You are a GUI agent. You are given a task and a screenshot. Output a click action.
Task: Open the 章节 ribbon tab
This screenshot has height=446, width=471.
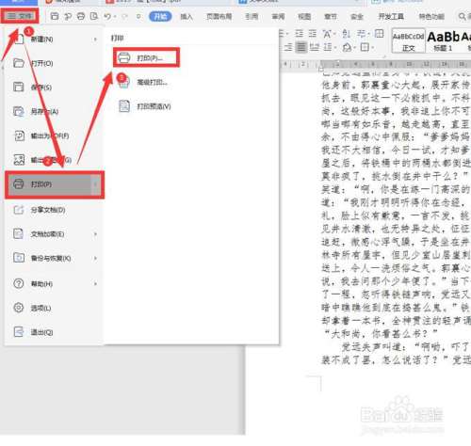click(331, 17)
